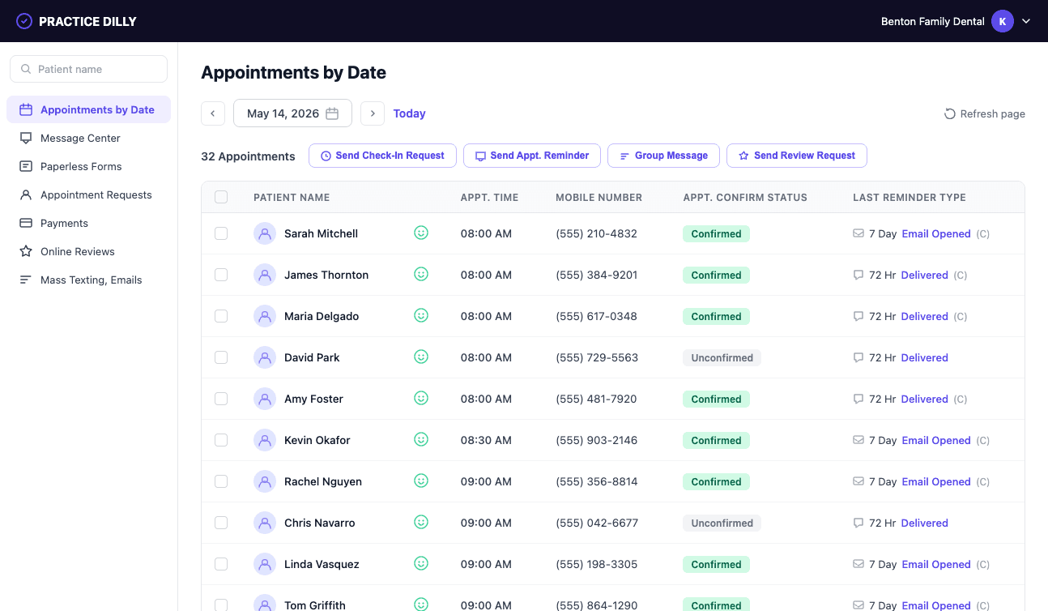Viewport: 1048px width, 611px height.
Task: Check the box for James Thornton
Action: pos(221,275)
